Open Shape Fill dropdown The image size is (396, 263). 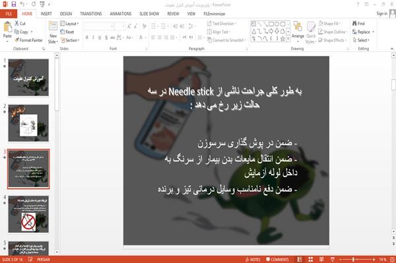(329, 24)
